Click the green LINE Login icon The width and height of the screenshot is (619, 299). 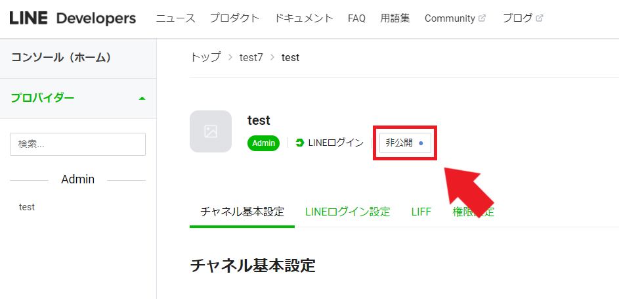pyautogui.click(x=300, y=143)
